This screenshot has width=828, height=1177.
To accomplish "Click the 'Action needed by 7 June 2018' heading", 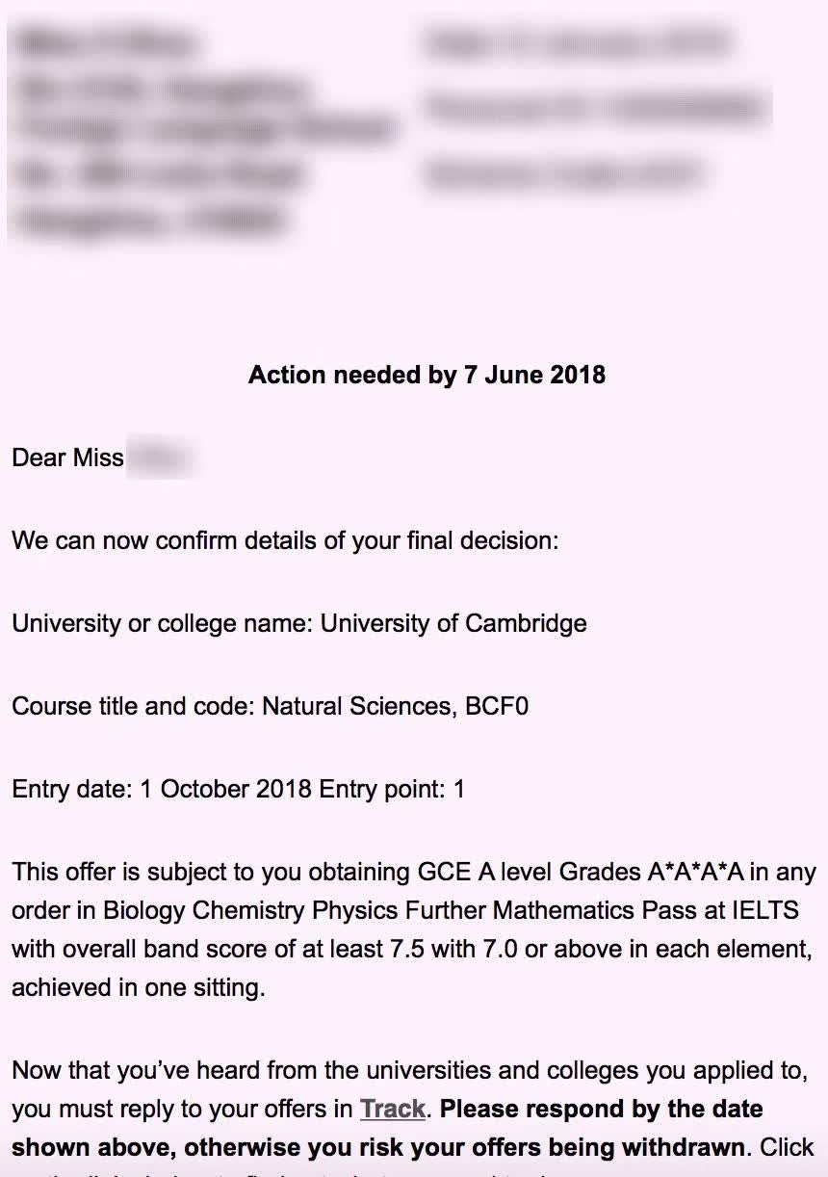I will pyautogui.click(x=427, y=375).
